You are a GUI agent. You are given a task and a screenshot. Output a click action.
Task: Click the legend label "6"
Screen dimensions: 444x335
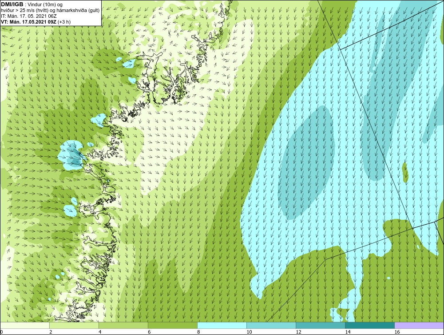pyautogui.click(x=149, y=332)
